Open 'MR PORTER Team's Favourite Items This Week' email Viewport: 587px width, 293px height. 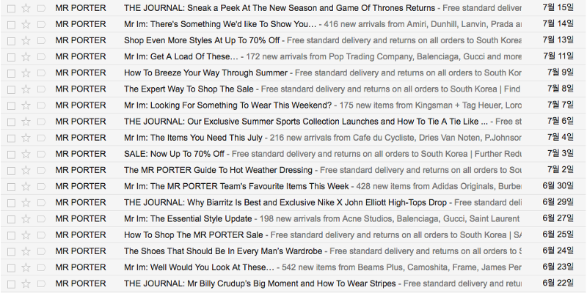pyautogui.click(x=236, y=186)
